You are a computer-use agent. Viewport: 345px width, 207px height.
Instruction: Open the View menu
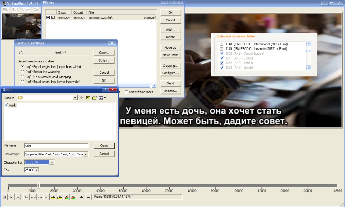tap(26, 9)
